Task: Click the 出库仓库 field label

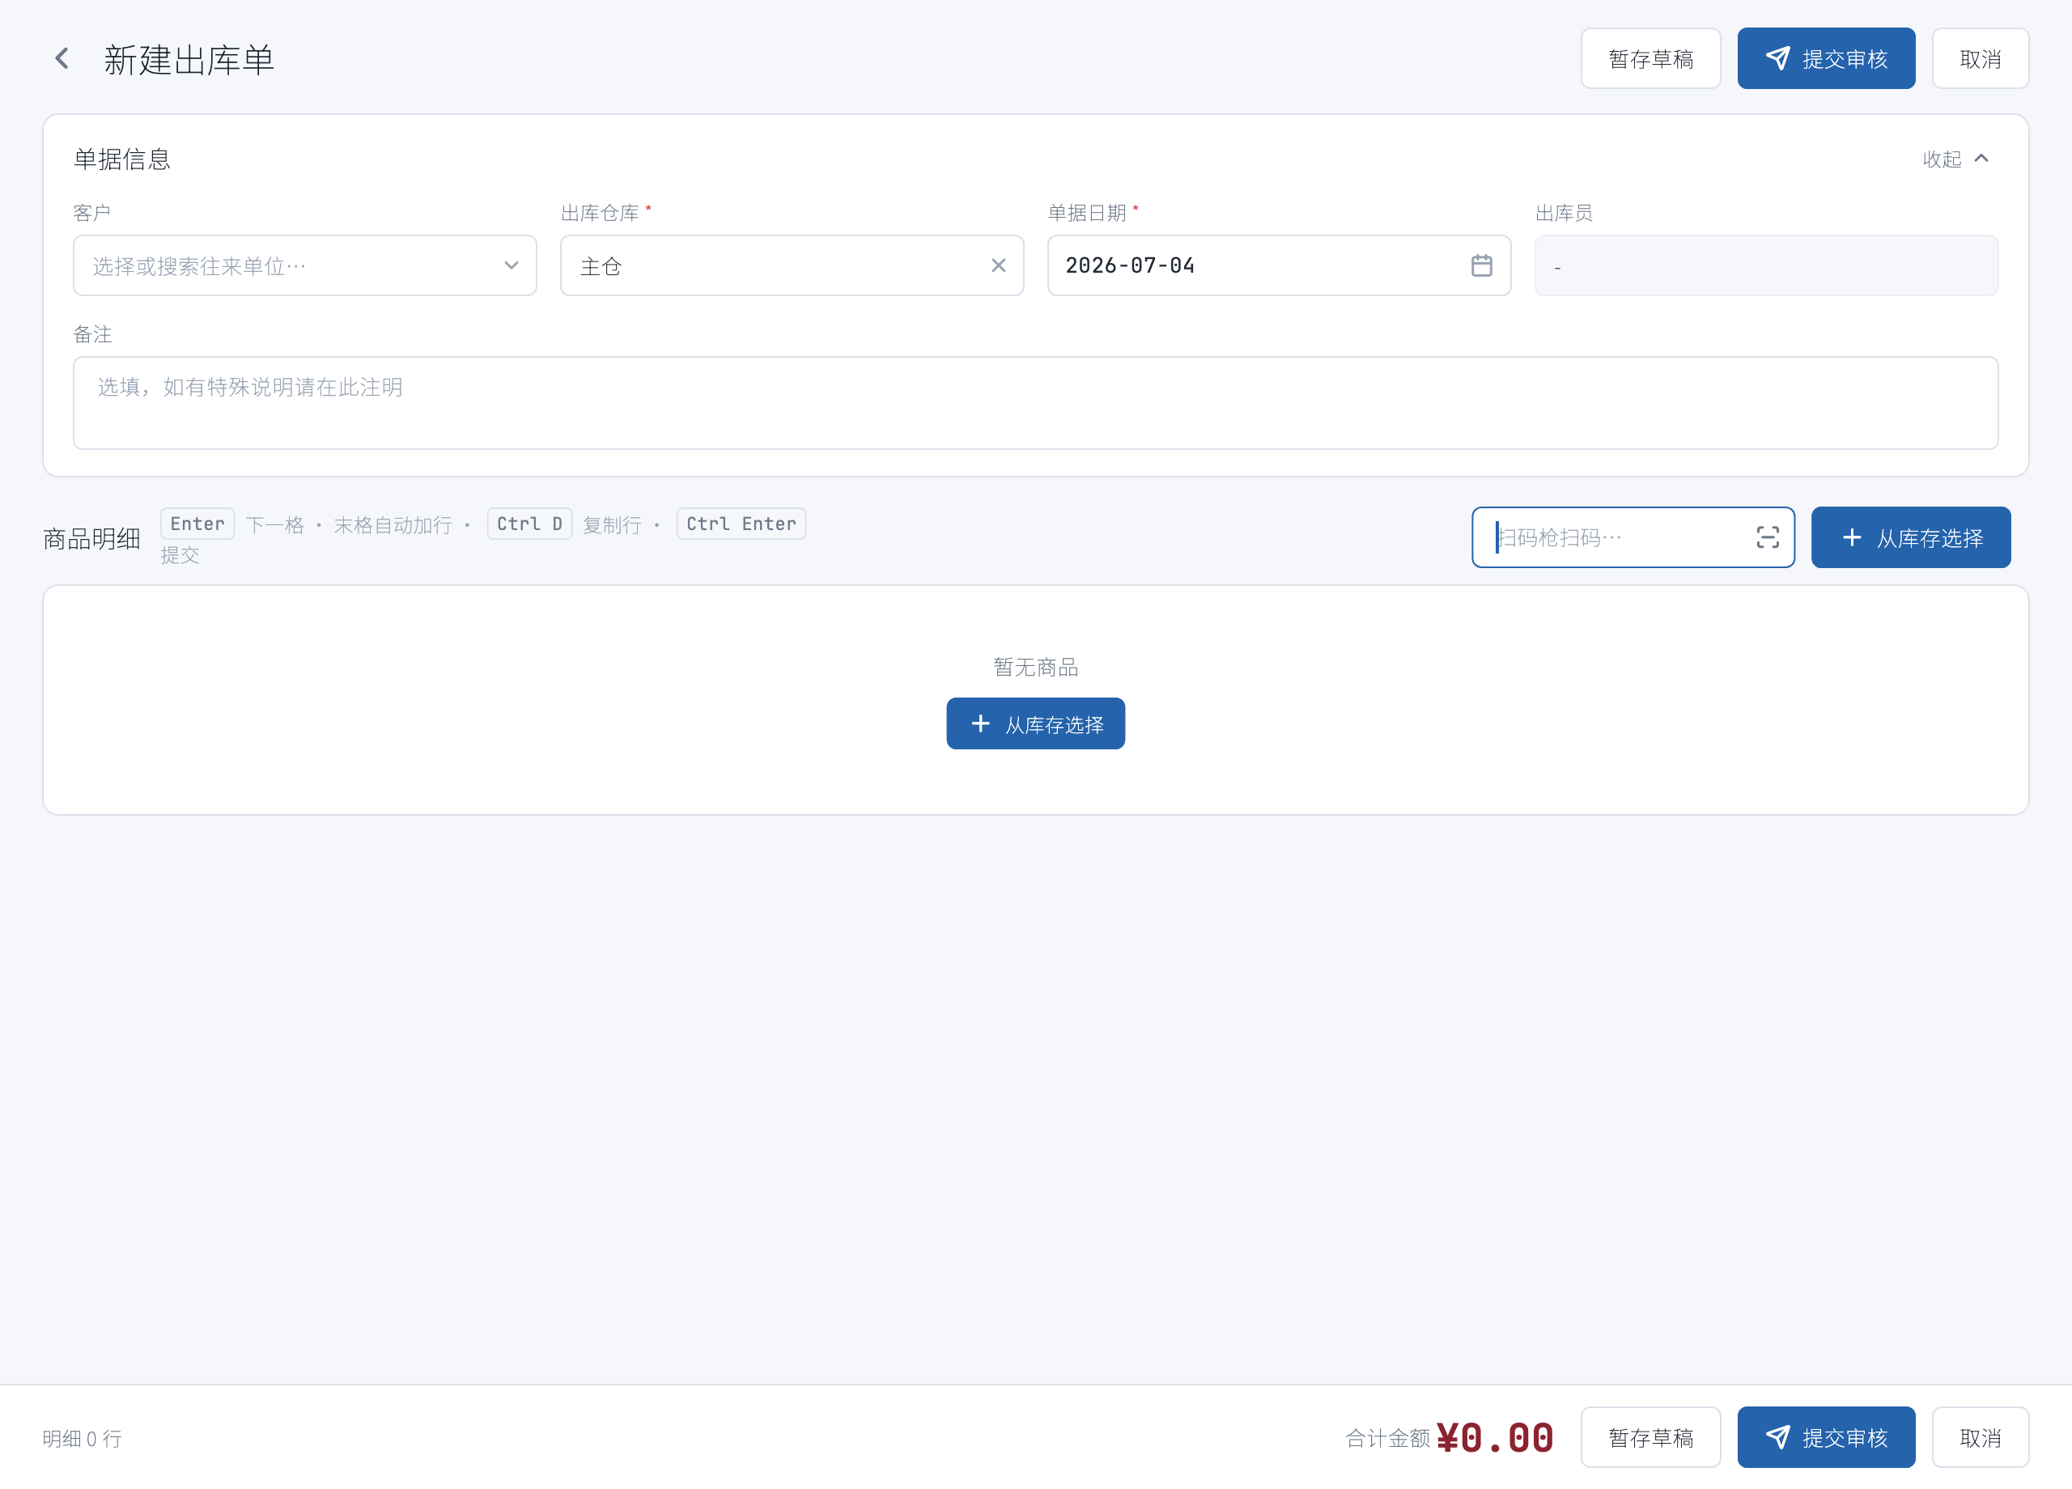Action: (601, 213)
